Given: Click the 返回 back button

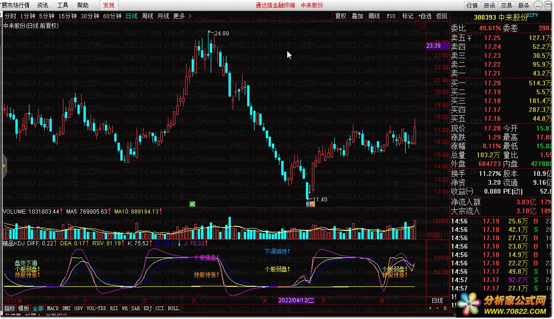Looking at the screenshot, I should [x=441, y=16].
